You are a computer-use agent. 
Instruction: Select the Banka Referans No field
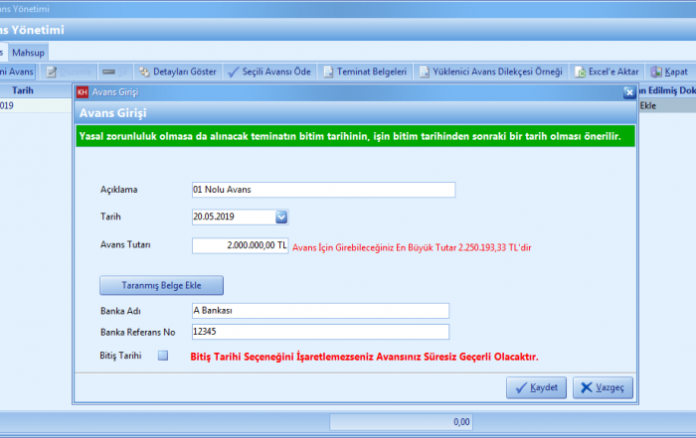319,332
